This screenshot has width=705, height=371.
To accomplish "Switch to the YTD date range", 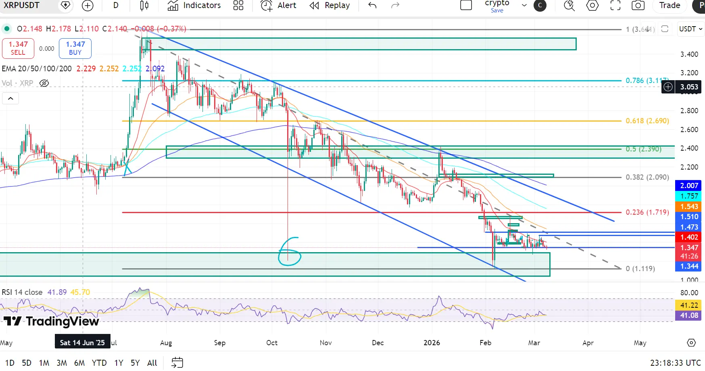I will click(99, 363).
